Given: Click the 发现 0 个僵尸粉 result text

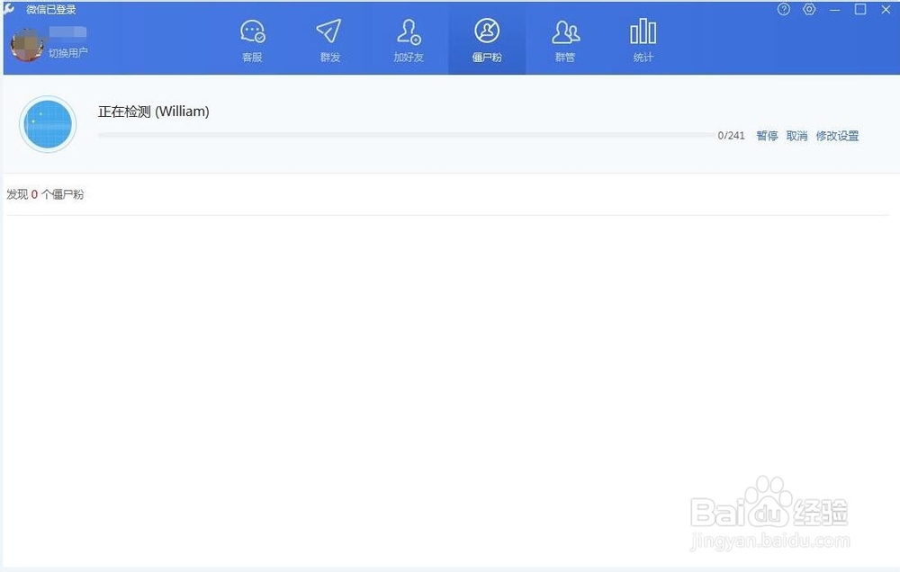Looking at the screenshot, I should click(x=45, y=194).
